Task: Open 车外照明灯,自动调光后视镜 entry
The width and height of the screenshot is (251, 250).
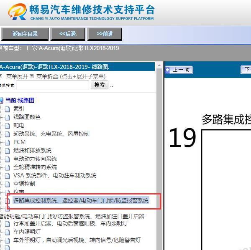Action: point(77,240)
